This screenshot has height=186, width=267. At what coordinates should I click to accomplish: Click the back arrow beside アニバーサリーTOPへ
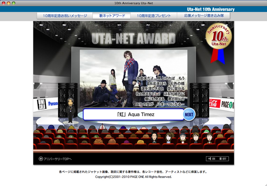click(40, 159)
